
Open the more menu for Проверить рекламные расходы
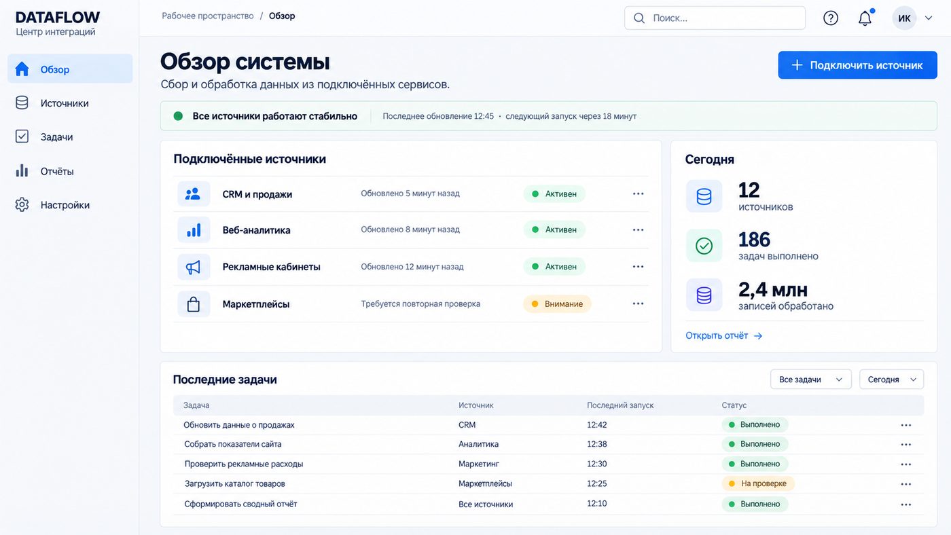[x=905, y=464]
